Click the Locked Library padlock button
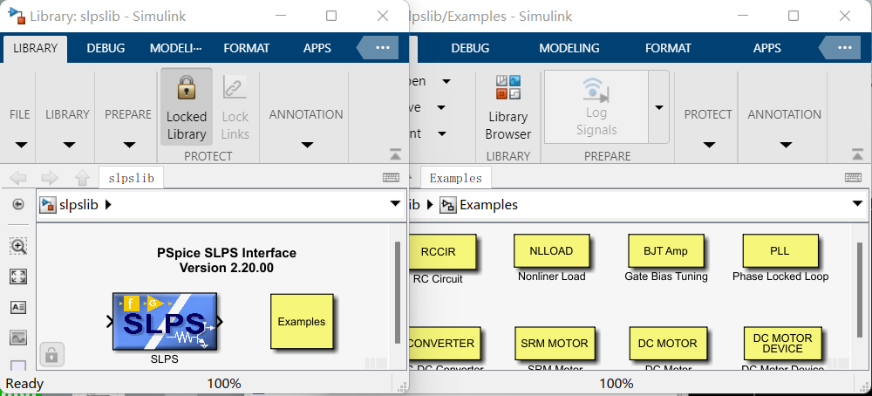Viewport: 872px width, 396px height. pyautogui.click(x=187, y=106)
